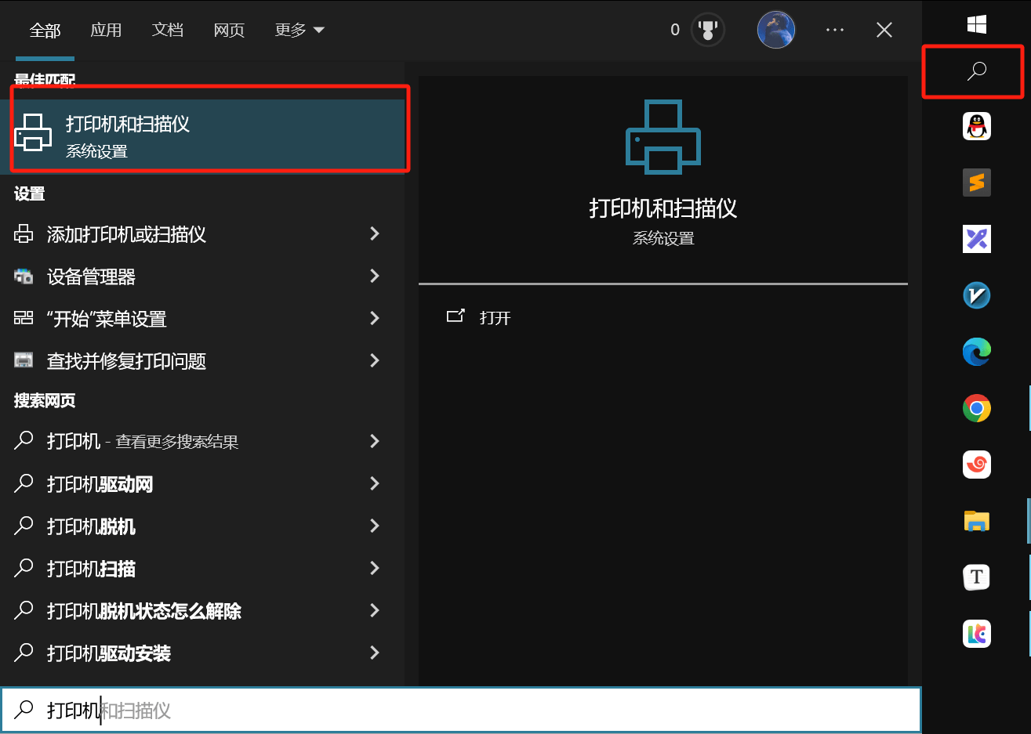Open the Windows Start button
Viewport: 1031px width, 734px height.
pyautogui.click(x=976, y=24)
